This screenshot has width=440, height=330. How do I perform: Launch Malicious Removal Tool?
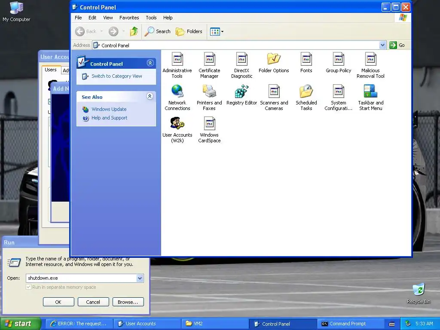[370, 65]
